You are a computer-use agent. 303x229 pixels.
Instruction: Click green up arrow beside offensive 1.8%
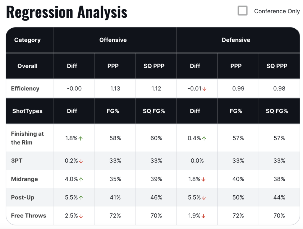coord(81,138)
